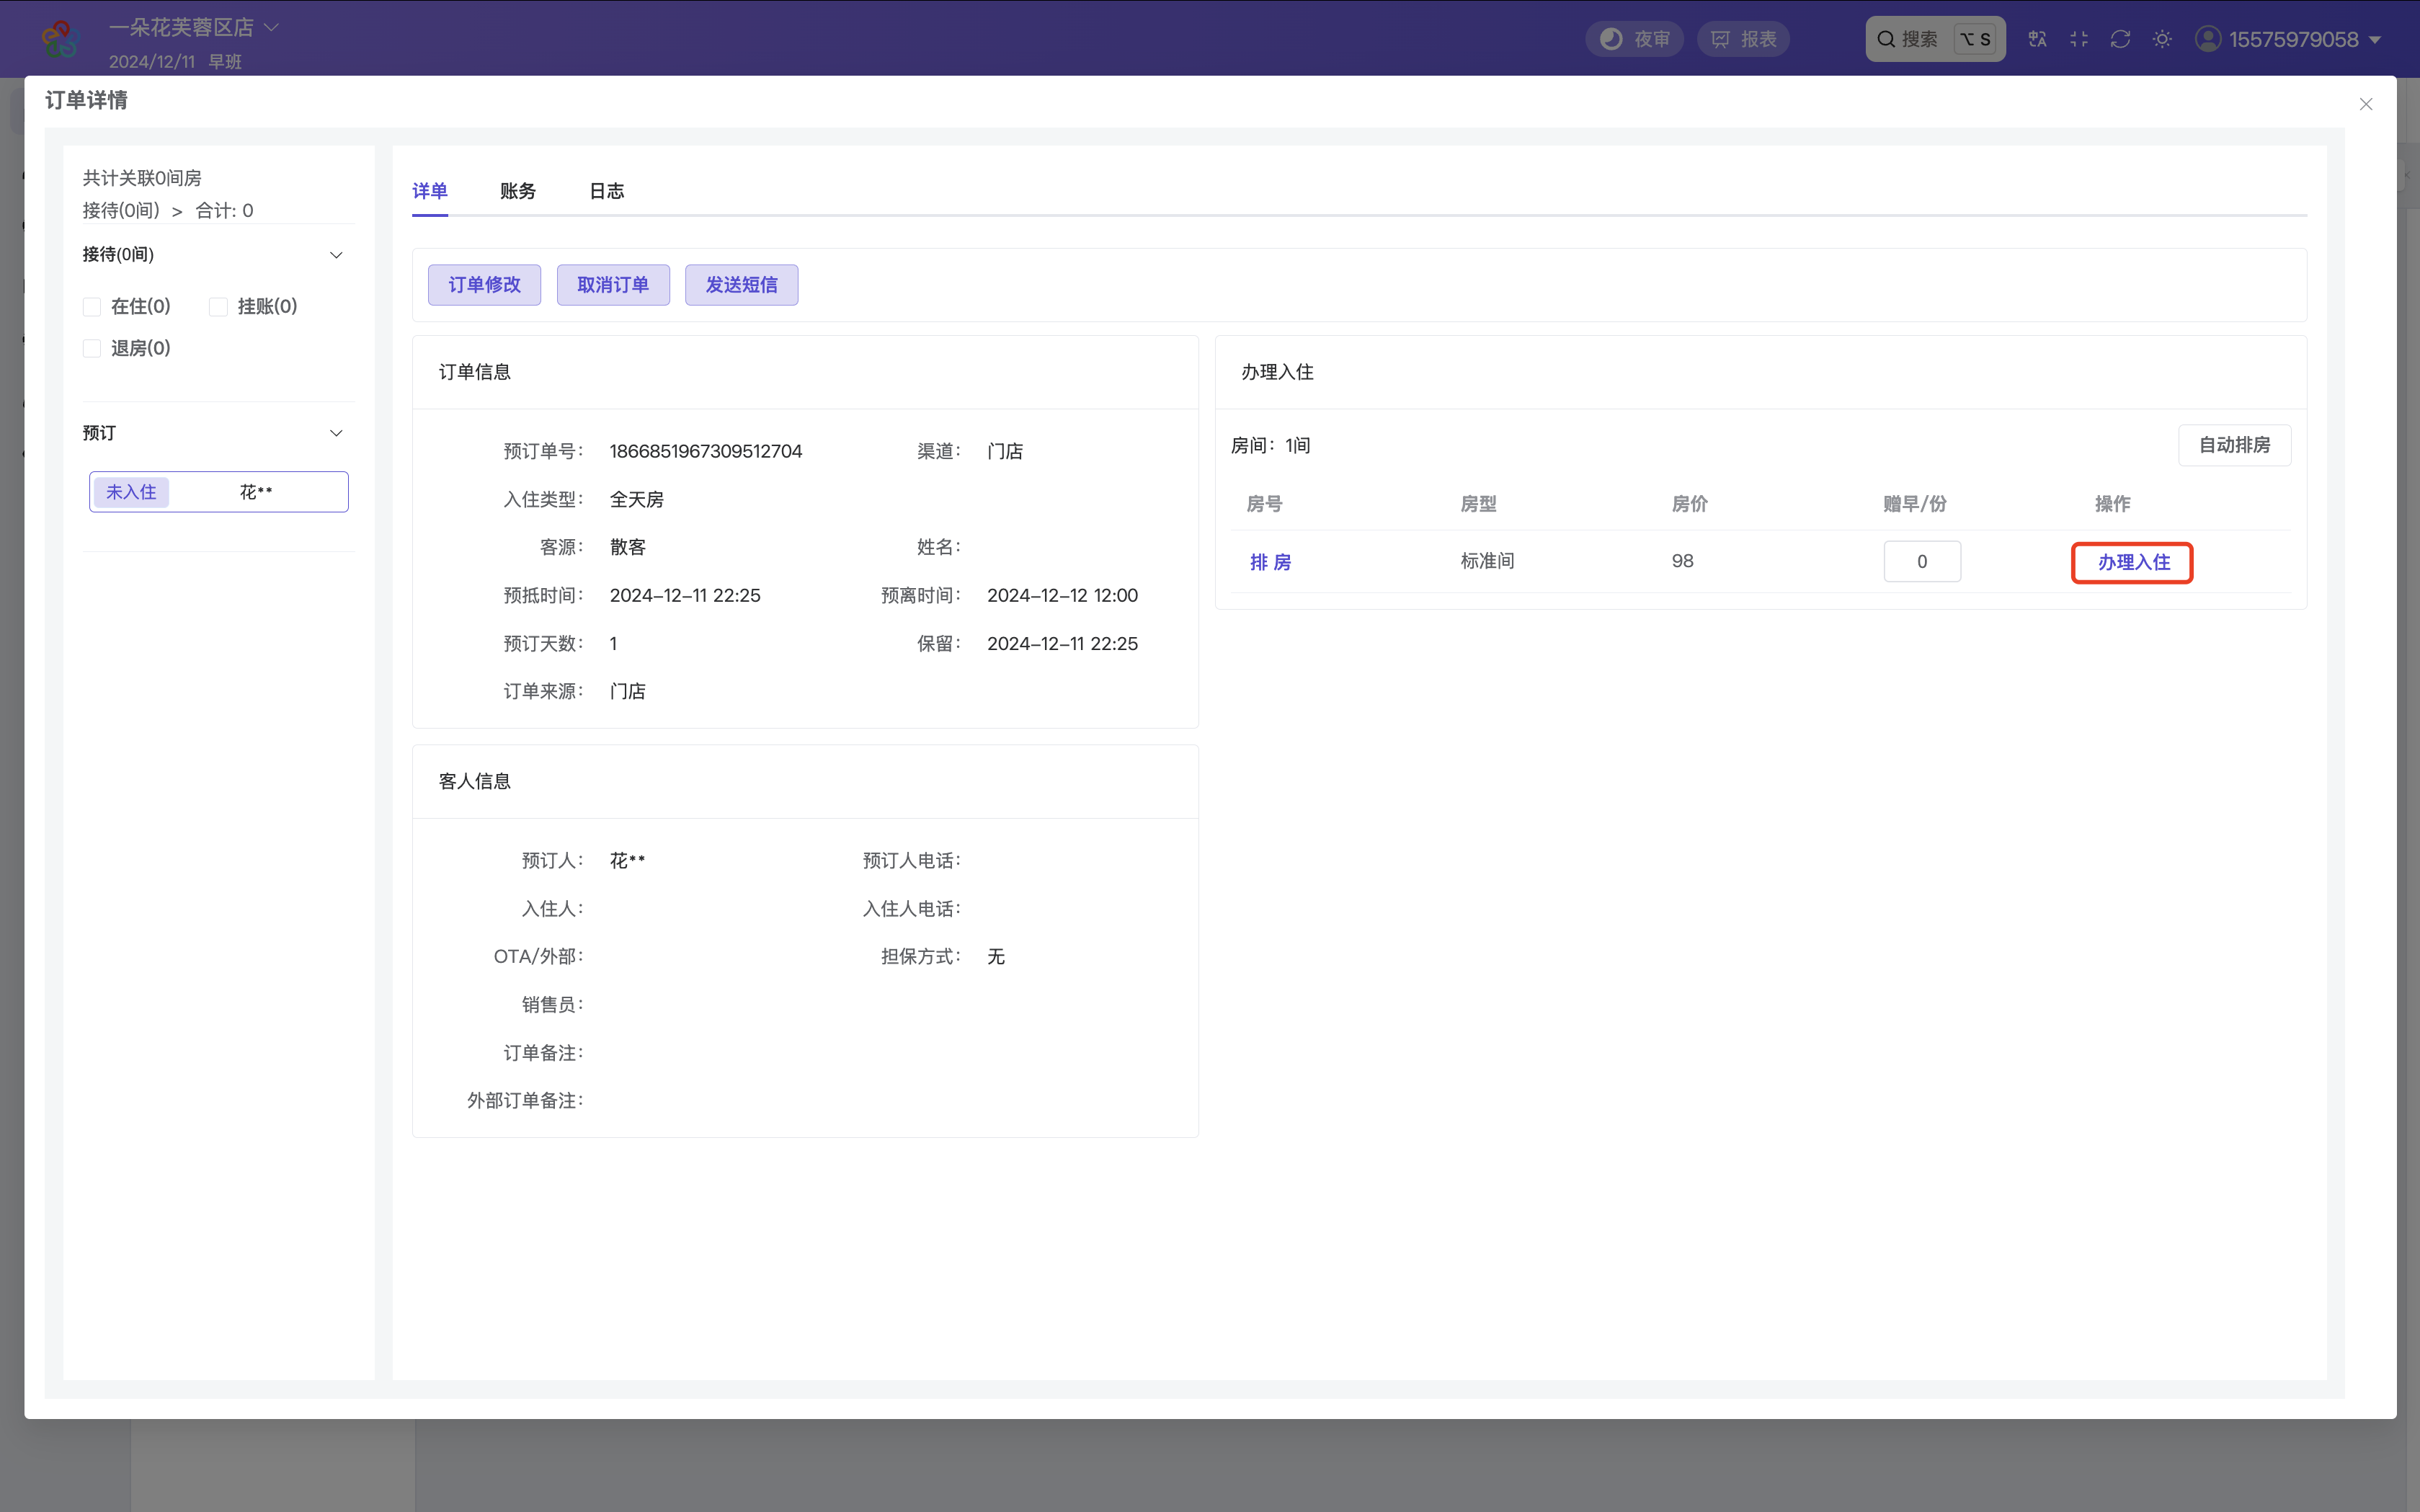Image resolution: width=2420 pixels, height=1512 pixels.
Task: Select the 未入住 花** reservation item
Action: click(x=219, y=492)
